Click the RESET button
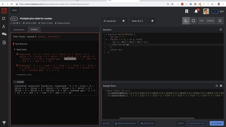Viewport: 226px width, 127px height. click(x=181, y=123)
